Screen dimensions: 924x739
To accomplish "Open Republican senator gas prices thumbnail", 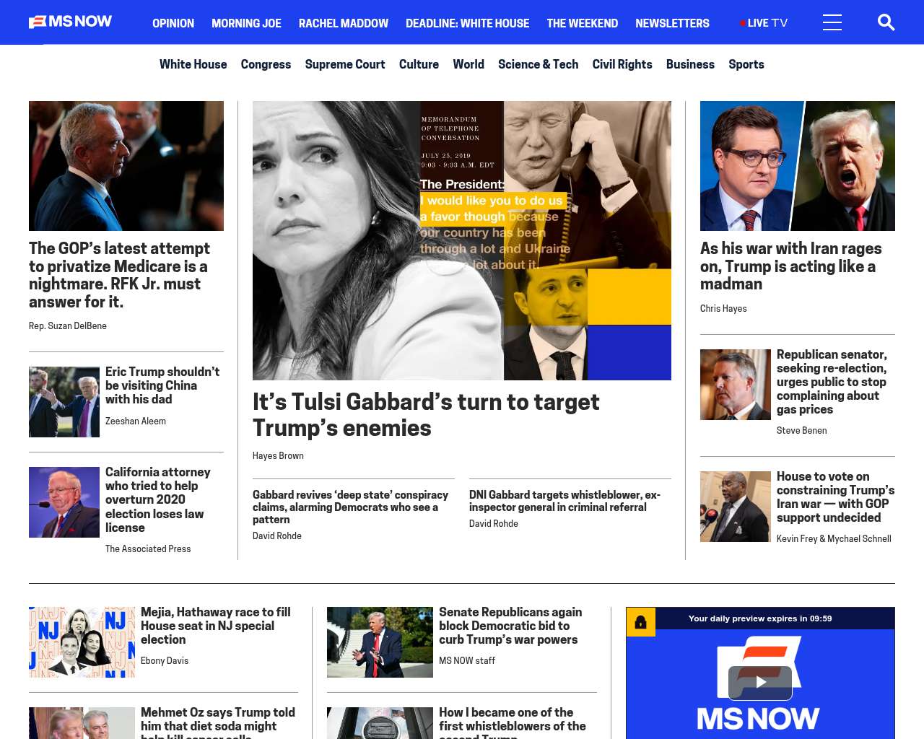I will click(736, 385).
